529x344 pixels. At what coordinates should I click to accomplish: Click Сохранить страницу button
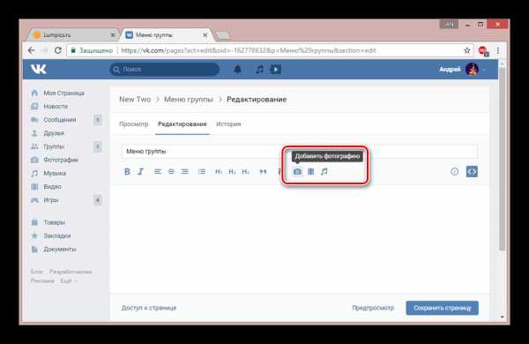pyautogui.click(x=442, y=308)
